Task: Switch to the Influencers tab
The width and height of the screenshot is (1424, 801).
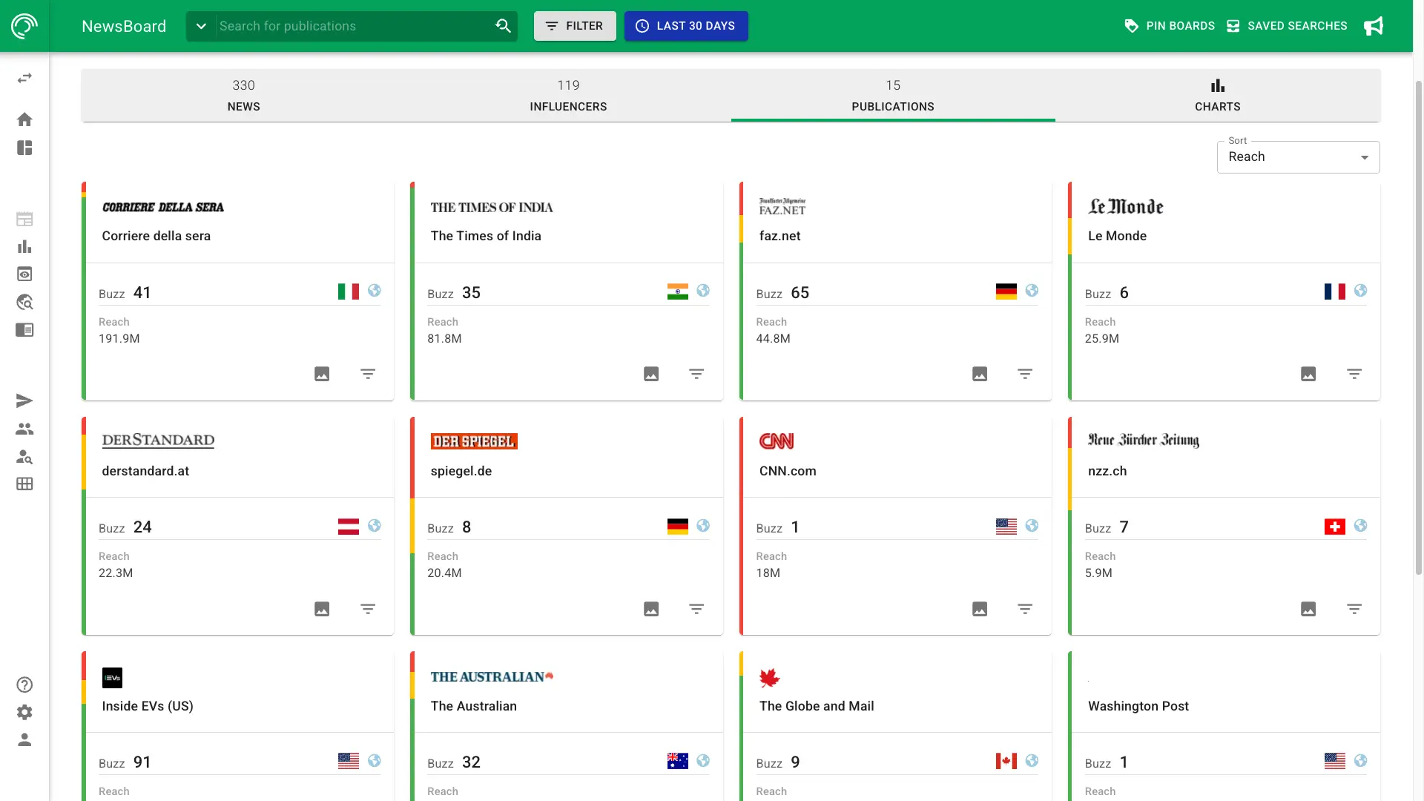Action: click(568, 96)
